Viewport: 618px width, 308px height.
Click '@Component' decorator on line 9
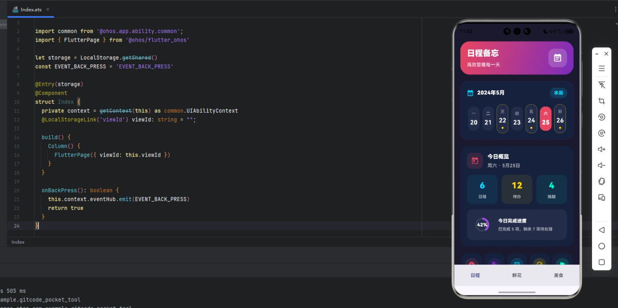click(x=52, y=93)
